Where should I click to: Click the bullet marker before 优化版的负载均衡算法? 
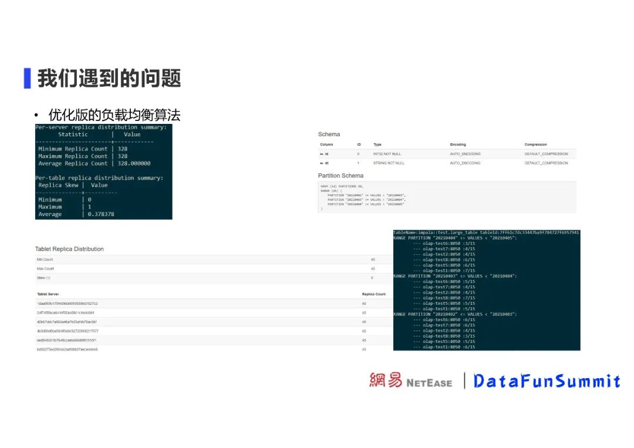click(37, 116)
